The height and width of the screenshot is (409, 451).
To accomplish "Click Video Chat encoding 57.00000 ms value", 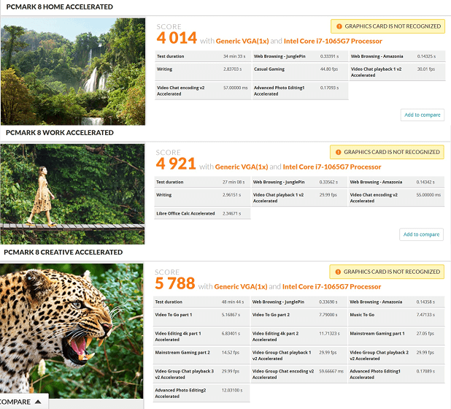I will 235,88.
